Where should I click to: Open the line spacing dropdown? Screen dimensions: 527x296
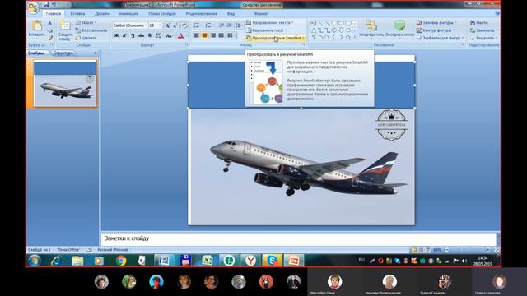point(240,25)
